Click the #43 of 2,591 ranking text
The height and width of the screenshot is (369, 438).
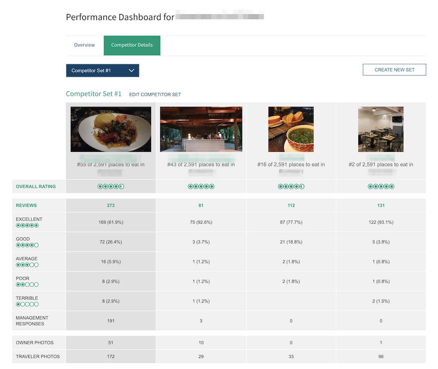pyautogui.click(x=201, y=165)
